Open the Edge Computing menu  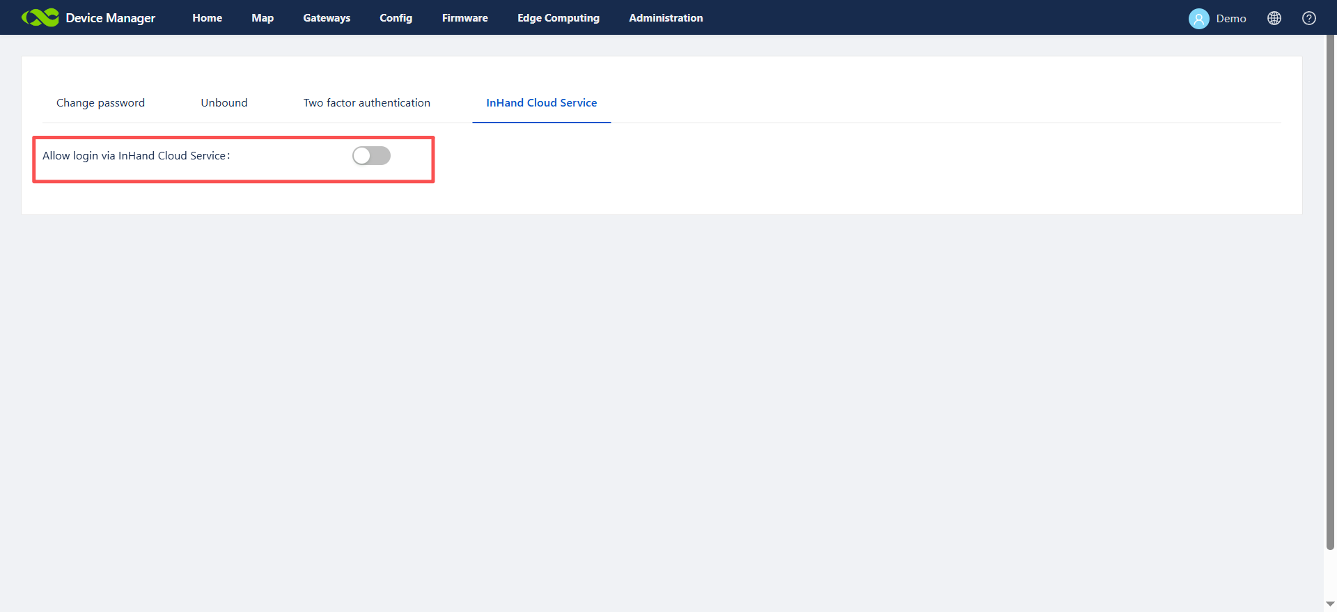pyautogui.click(x=558, y=18)
